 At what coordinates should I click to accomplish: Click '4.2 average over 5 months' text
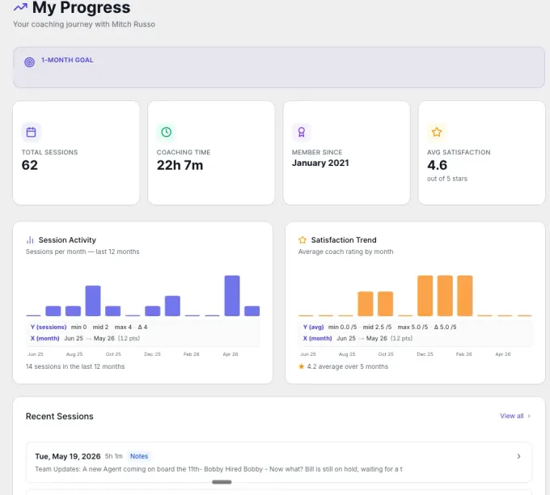[347, 366]
